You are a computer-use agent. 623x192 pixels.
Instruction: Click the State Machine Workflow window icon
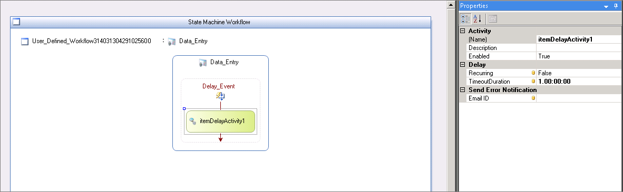(16, 22)
